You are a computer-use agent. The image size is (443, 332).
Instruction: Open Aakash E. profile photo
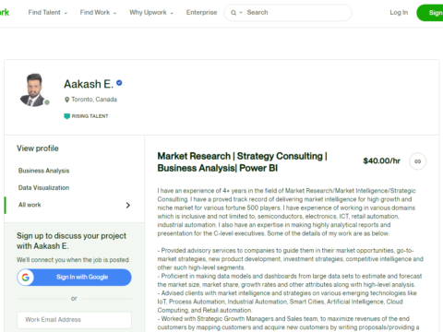[34, 89]
